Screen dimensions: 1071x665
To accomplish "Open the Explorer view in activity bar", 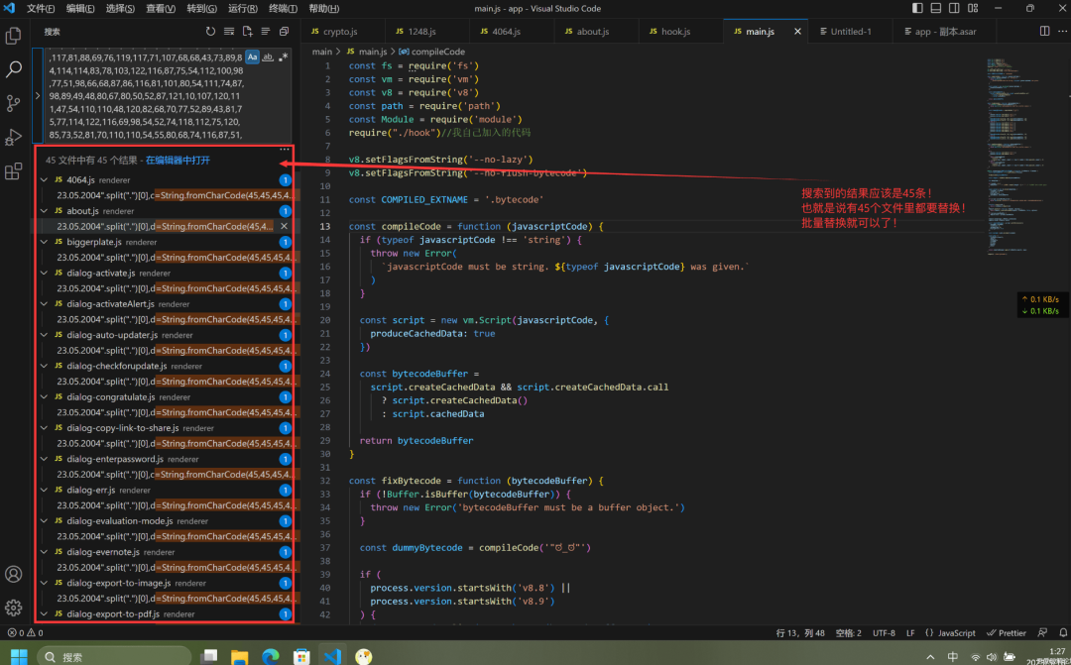I will pos(13,37).
